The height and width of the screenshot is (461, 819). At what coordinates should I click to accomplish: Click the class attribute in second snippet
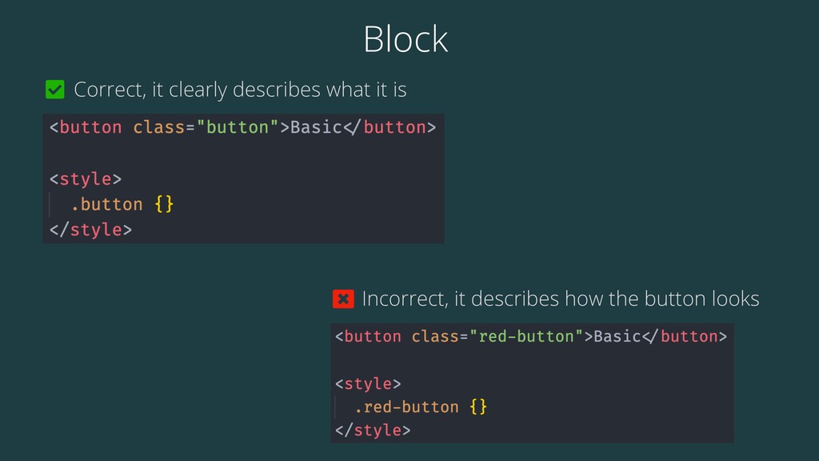pyautogui.click(x=435, y=336)
